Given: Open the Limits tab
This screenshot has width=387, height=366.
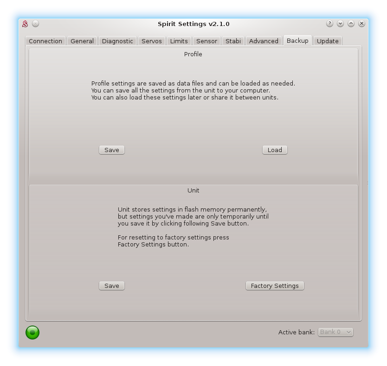Looking at the screenshot, I should click(179, 41).
